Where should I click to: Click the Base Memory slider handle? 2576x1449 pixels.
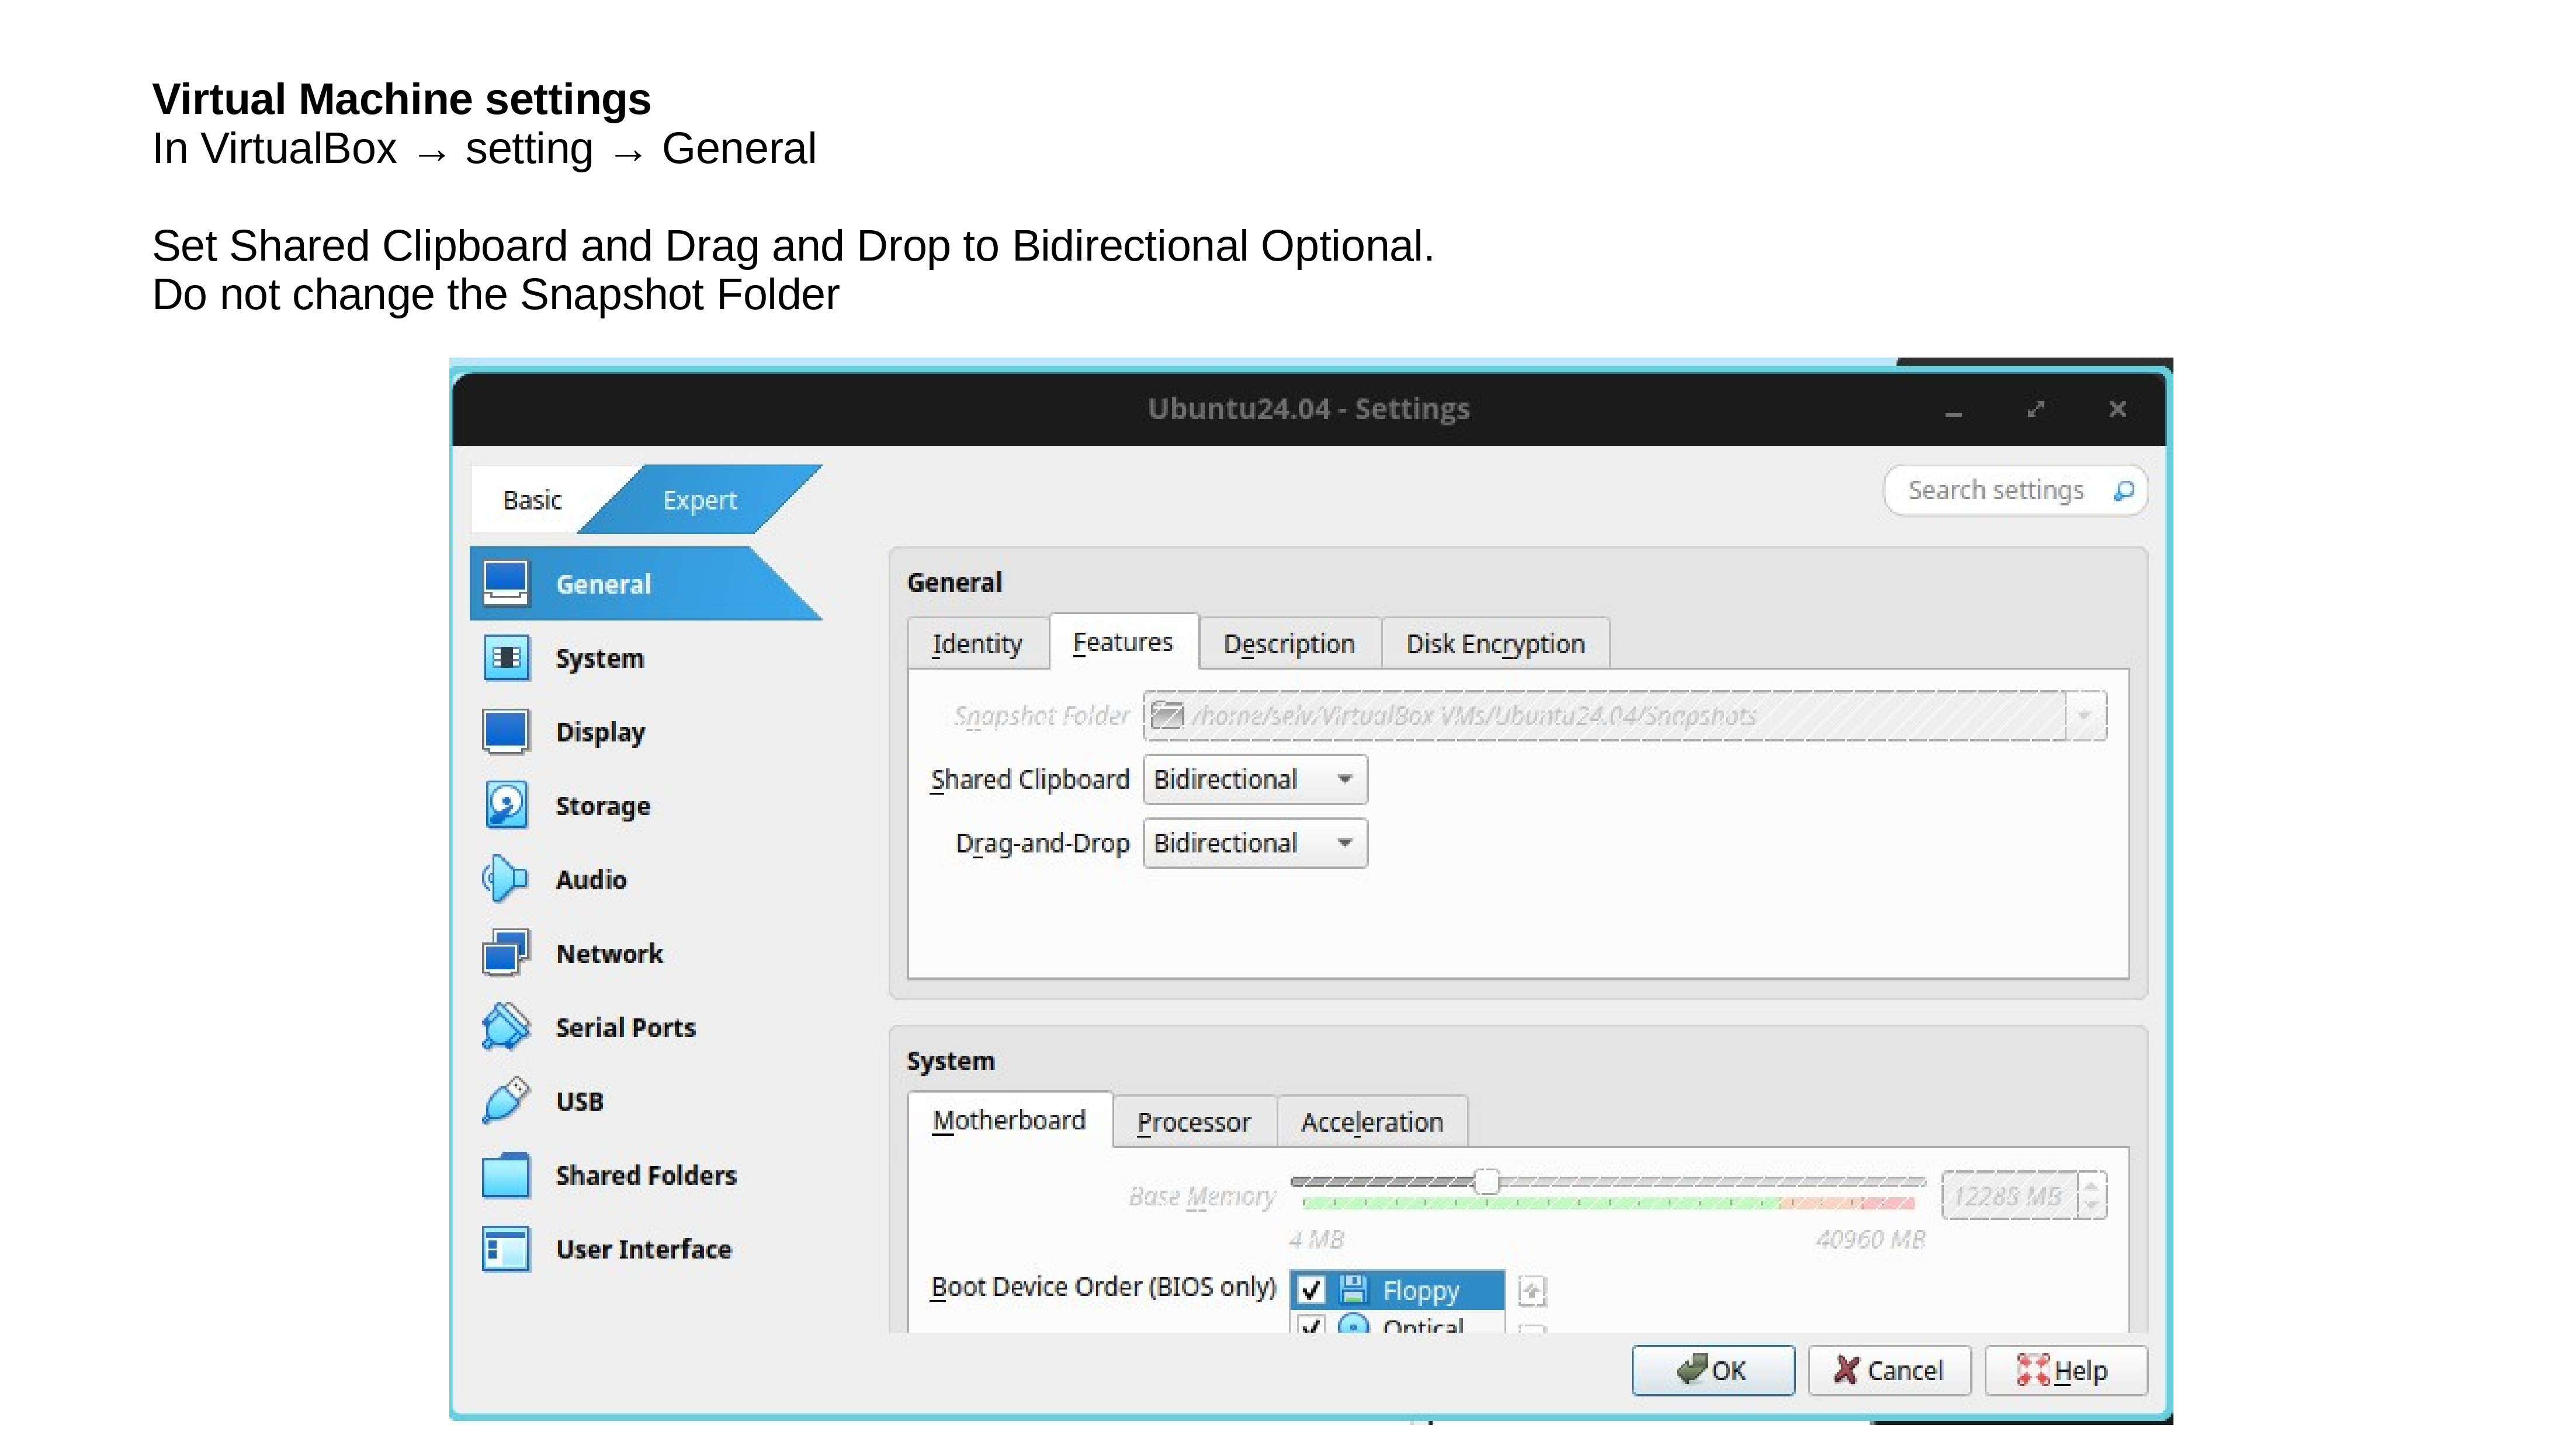pyautogui.click(x=1487, y=1181)
